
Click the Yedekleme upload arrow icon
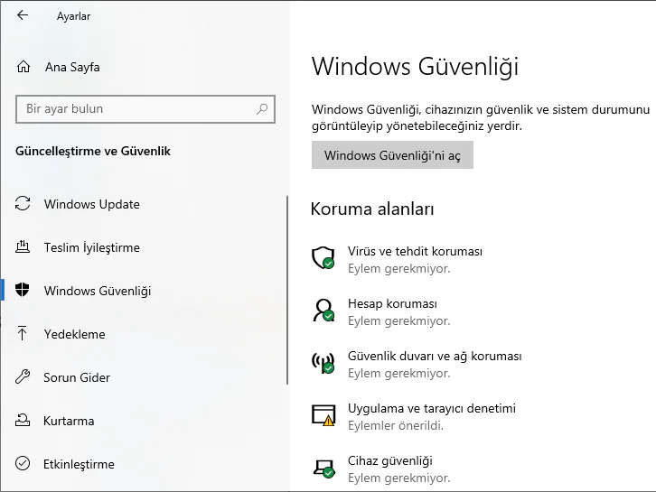click(23, 333)
